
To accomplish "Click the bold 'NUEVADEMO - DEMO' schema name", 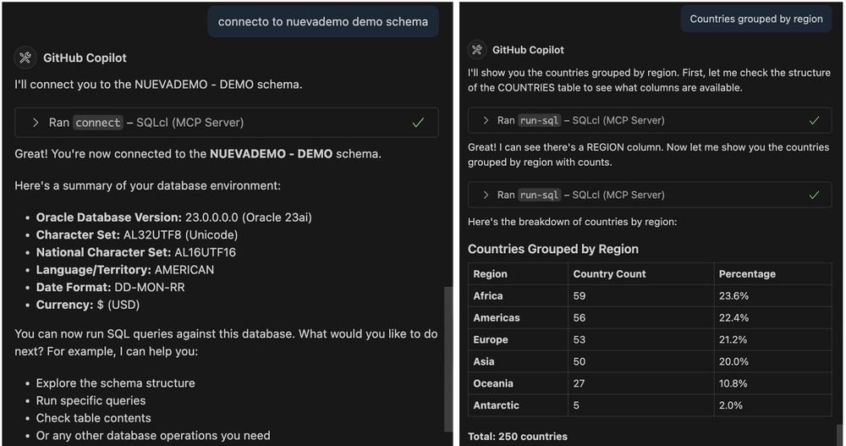I will pyautogui.click(x=271, y=154).
